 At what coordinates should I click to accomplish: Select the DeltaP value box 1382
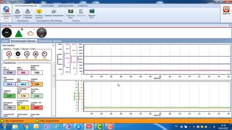(x=37, y=73)
